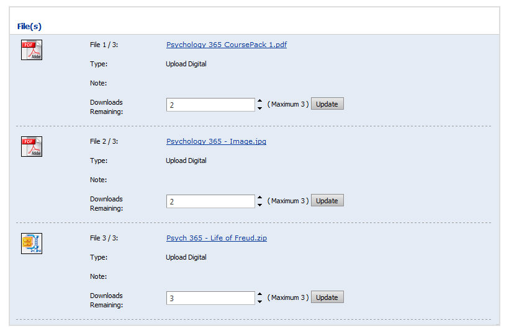Click the File(s) section heading

pos(29,27)
